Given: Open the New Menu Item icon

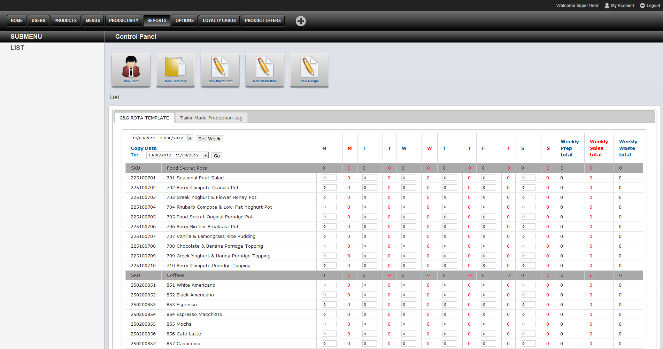Looking at the screenshot, I should (x=265, y=70).
